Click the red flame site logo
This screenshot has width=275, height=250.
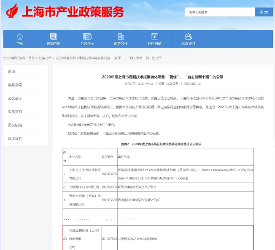[12, 11]
